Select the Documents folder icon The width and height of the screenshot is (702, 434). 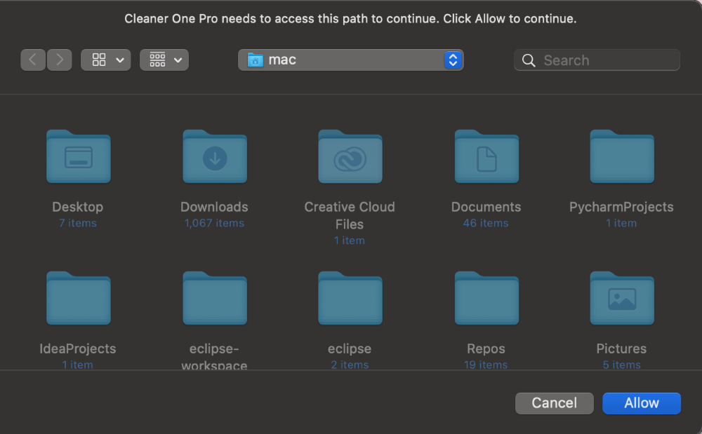[486, 156]
